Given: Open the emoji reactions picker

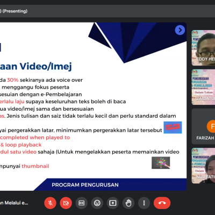Looking at the screenshot, I should tap(97, 203).
